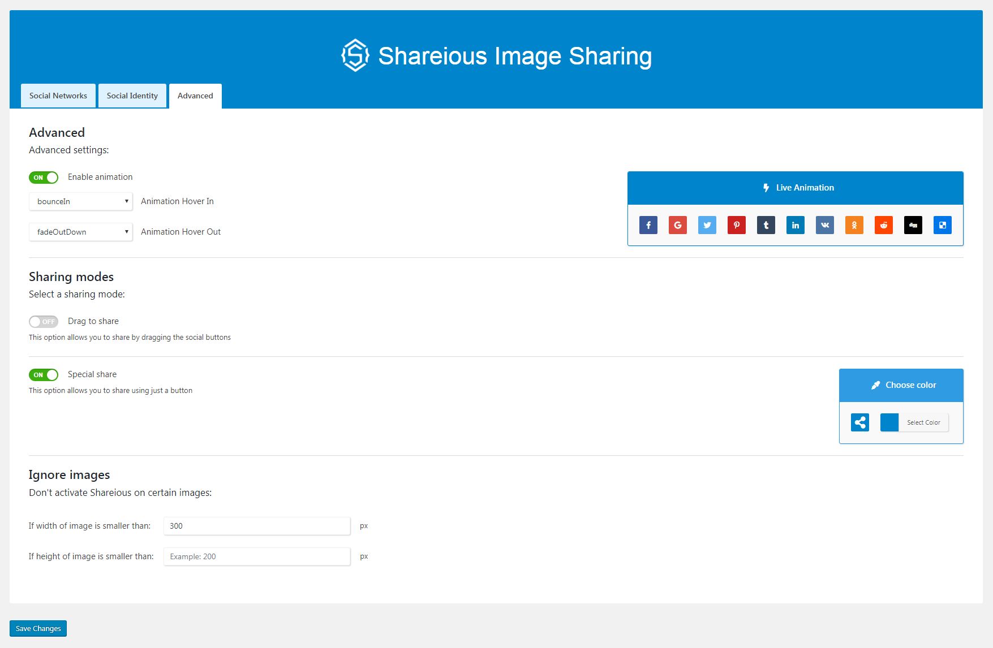This screenshot has width=993, height=648.
Task: Click the 'If width of image is smaller than:' label
Action: (x=89, y=526)
